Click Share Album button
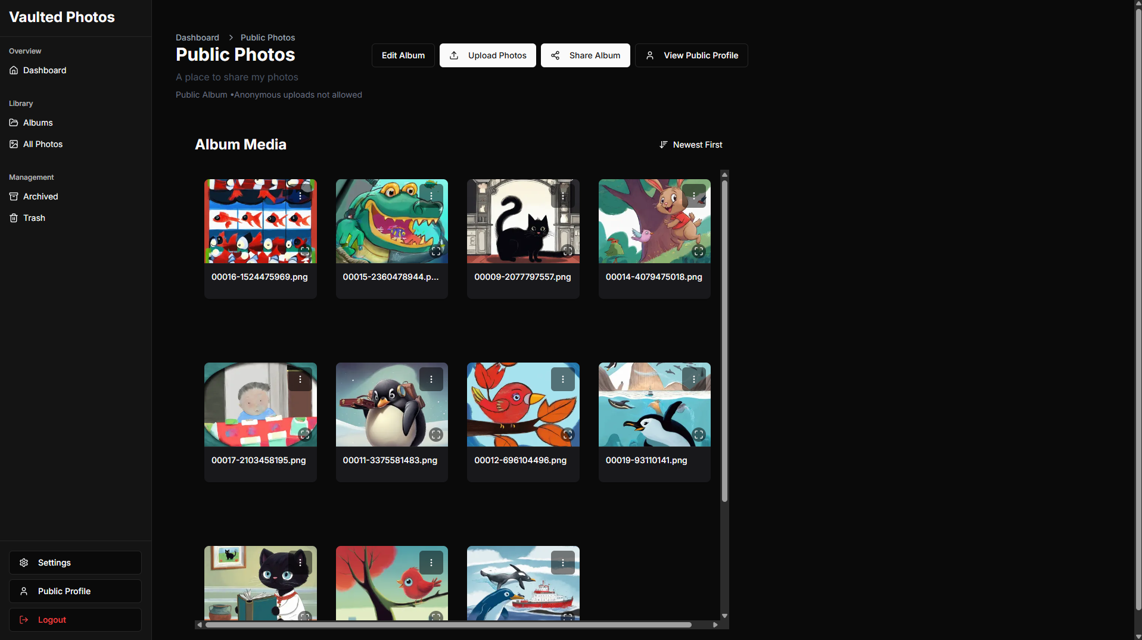1142x640 pixels. pos(586,55)
